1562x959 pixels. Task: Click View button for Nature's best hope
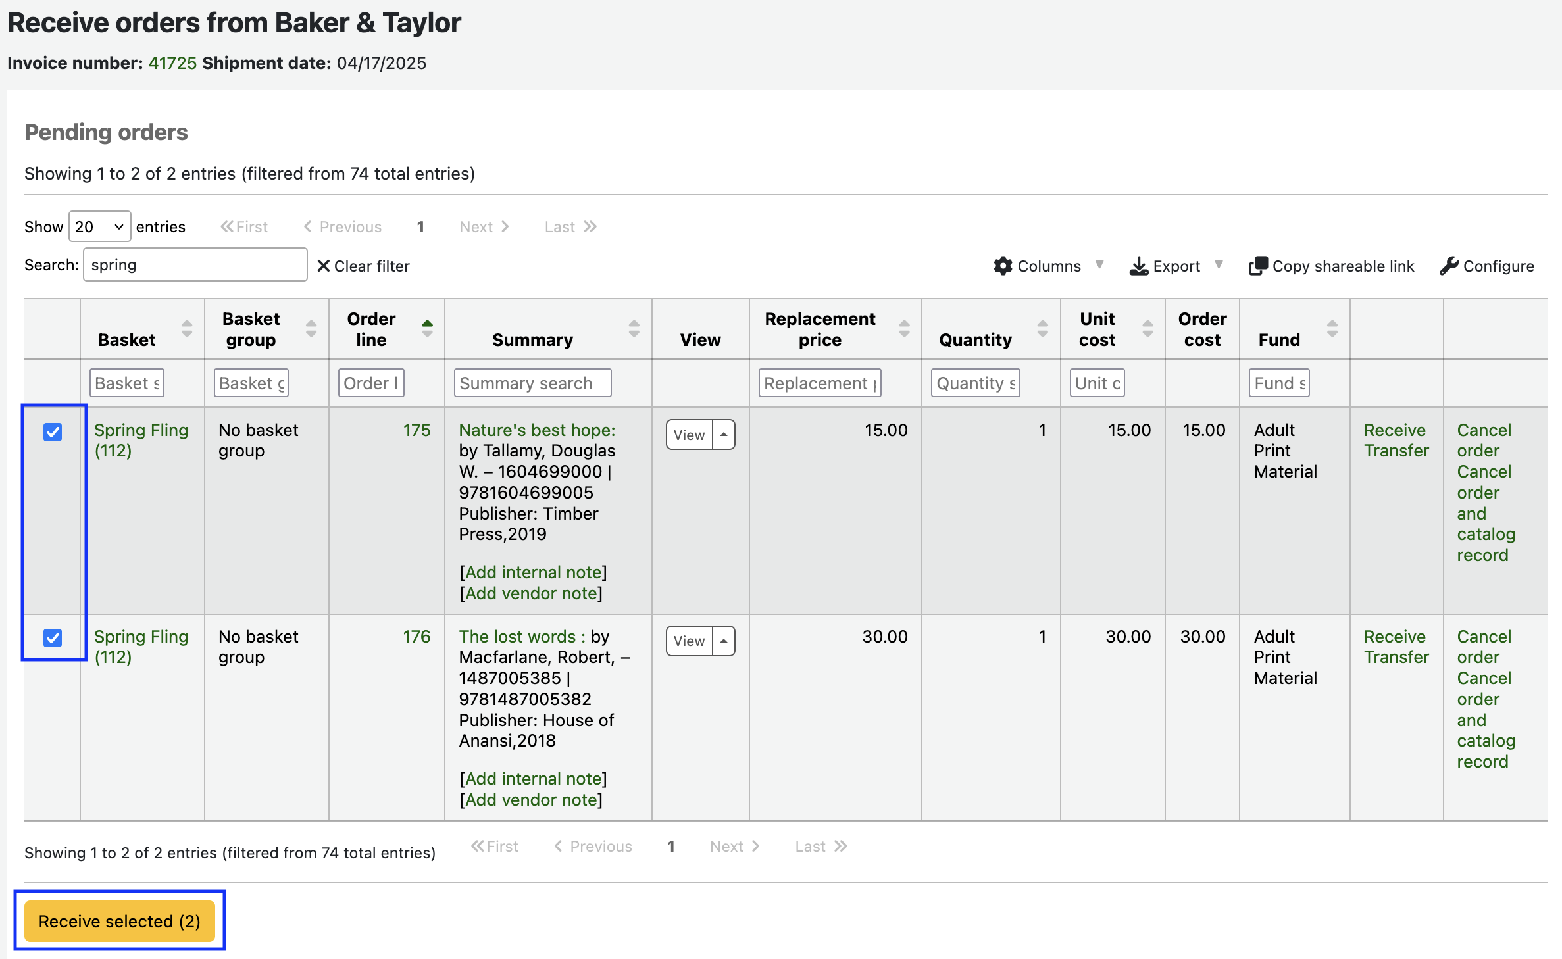(690, 435)
